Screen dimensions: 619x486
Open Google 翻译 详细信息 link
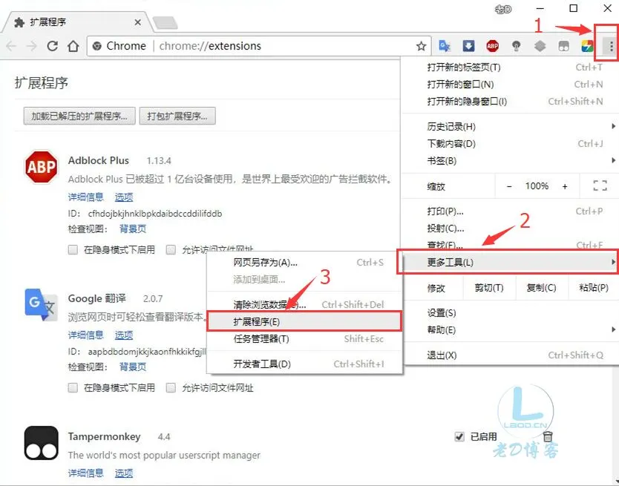[85, 335]
